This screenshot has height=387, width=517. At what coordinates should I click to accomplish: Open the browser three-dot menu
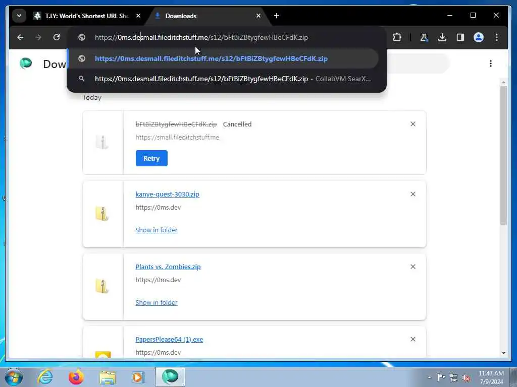coord(497,37)
